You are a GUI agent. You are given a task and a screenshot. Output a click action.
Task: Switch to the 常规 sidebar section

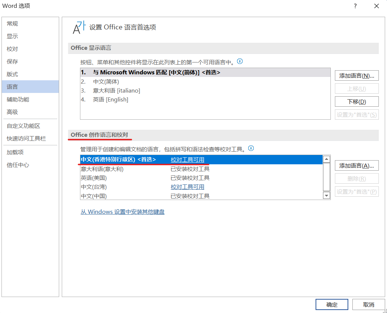pos(12,23)
